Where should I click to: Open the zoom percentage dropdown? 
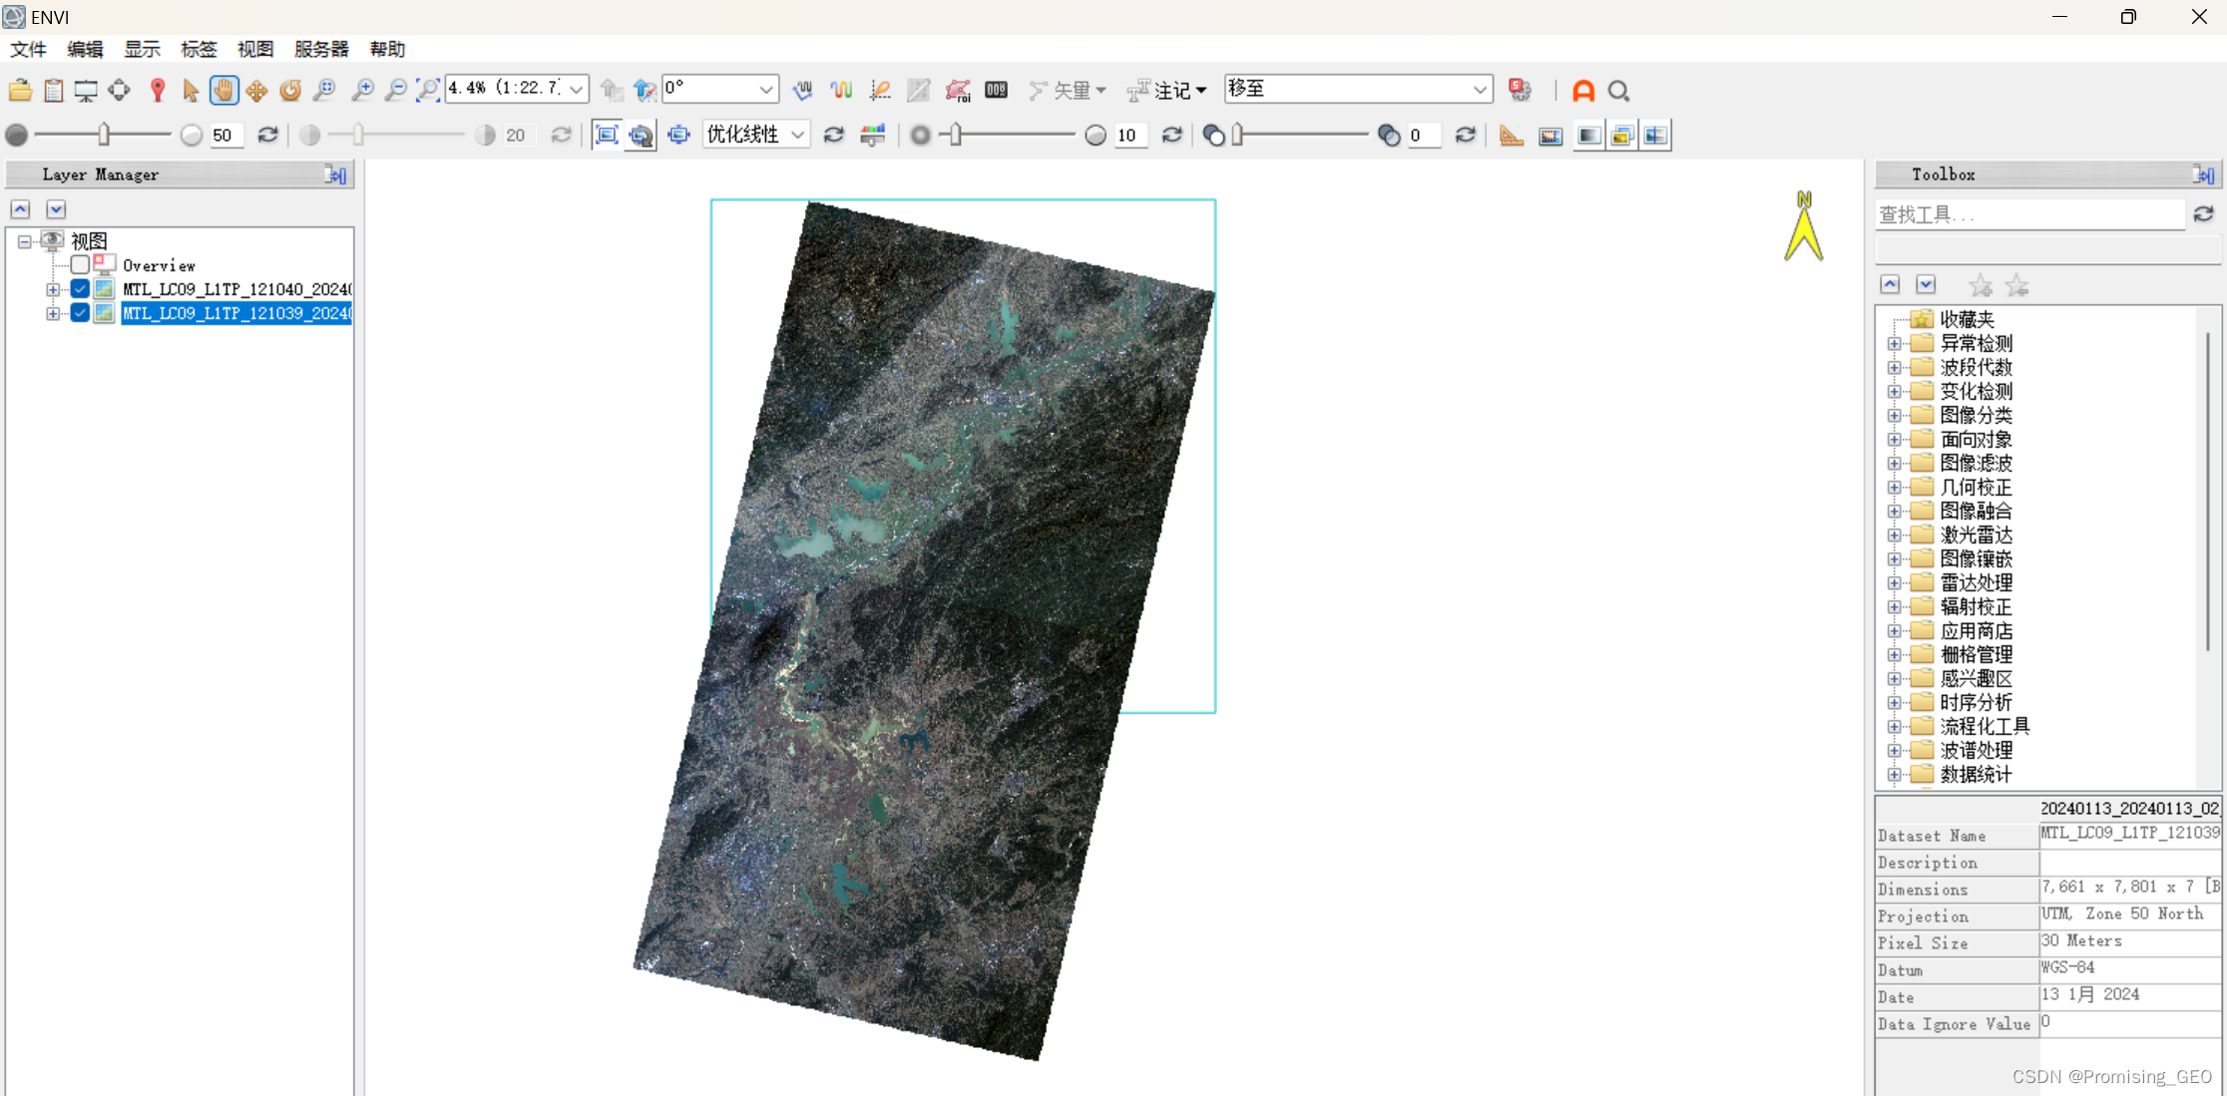click(x=577, y=90)
